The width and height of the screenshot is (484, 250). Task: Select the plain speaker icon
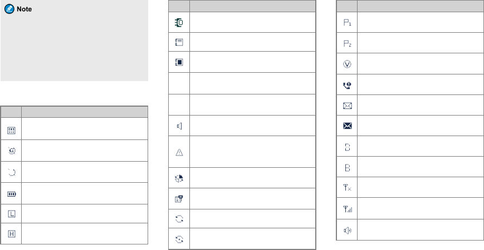179,126
